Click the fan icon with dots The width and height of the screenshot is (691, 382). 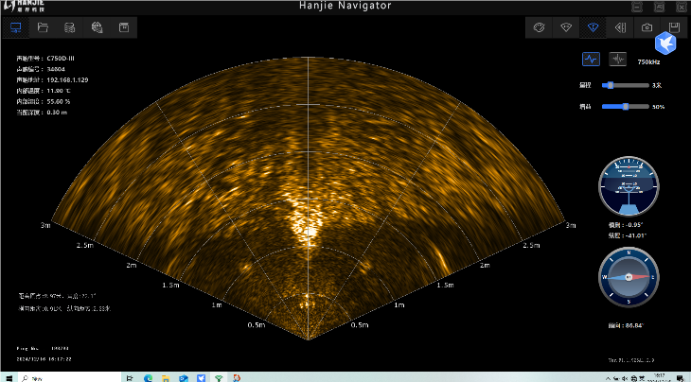tap(567, 27)
